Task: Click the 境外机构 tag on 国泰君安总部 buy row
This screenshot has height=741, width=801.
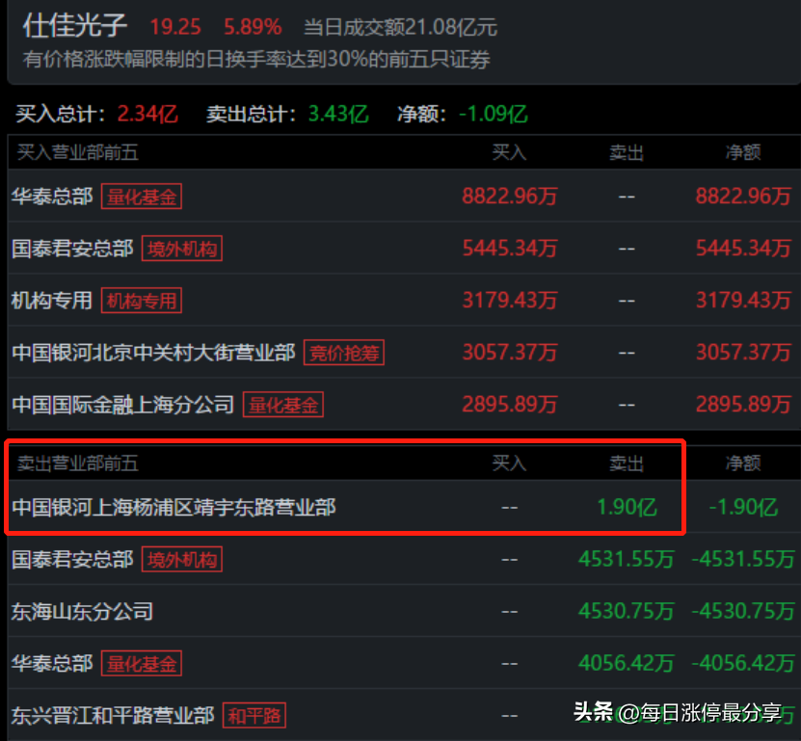Action: point(182,249)
